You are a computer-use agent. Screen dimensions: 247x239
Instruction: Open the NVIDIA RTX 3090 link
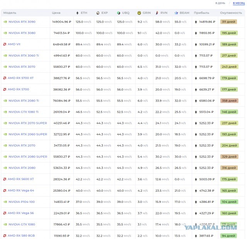click(x=22, y=22)
